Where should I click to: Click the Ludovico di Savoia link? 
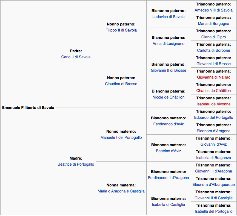[x=168, y=17]
